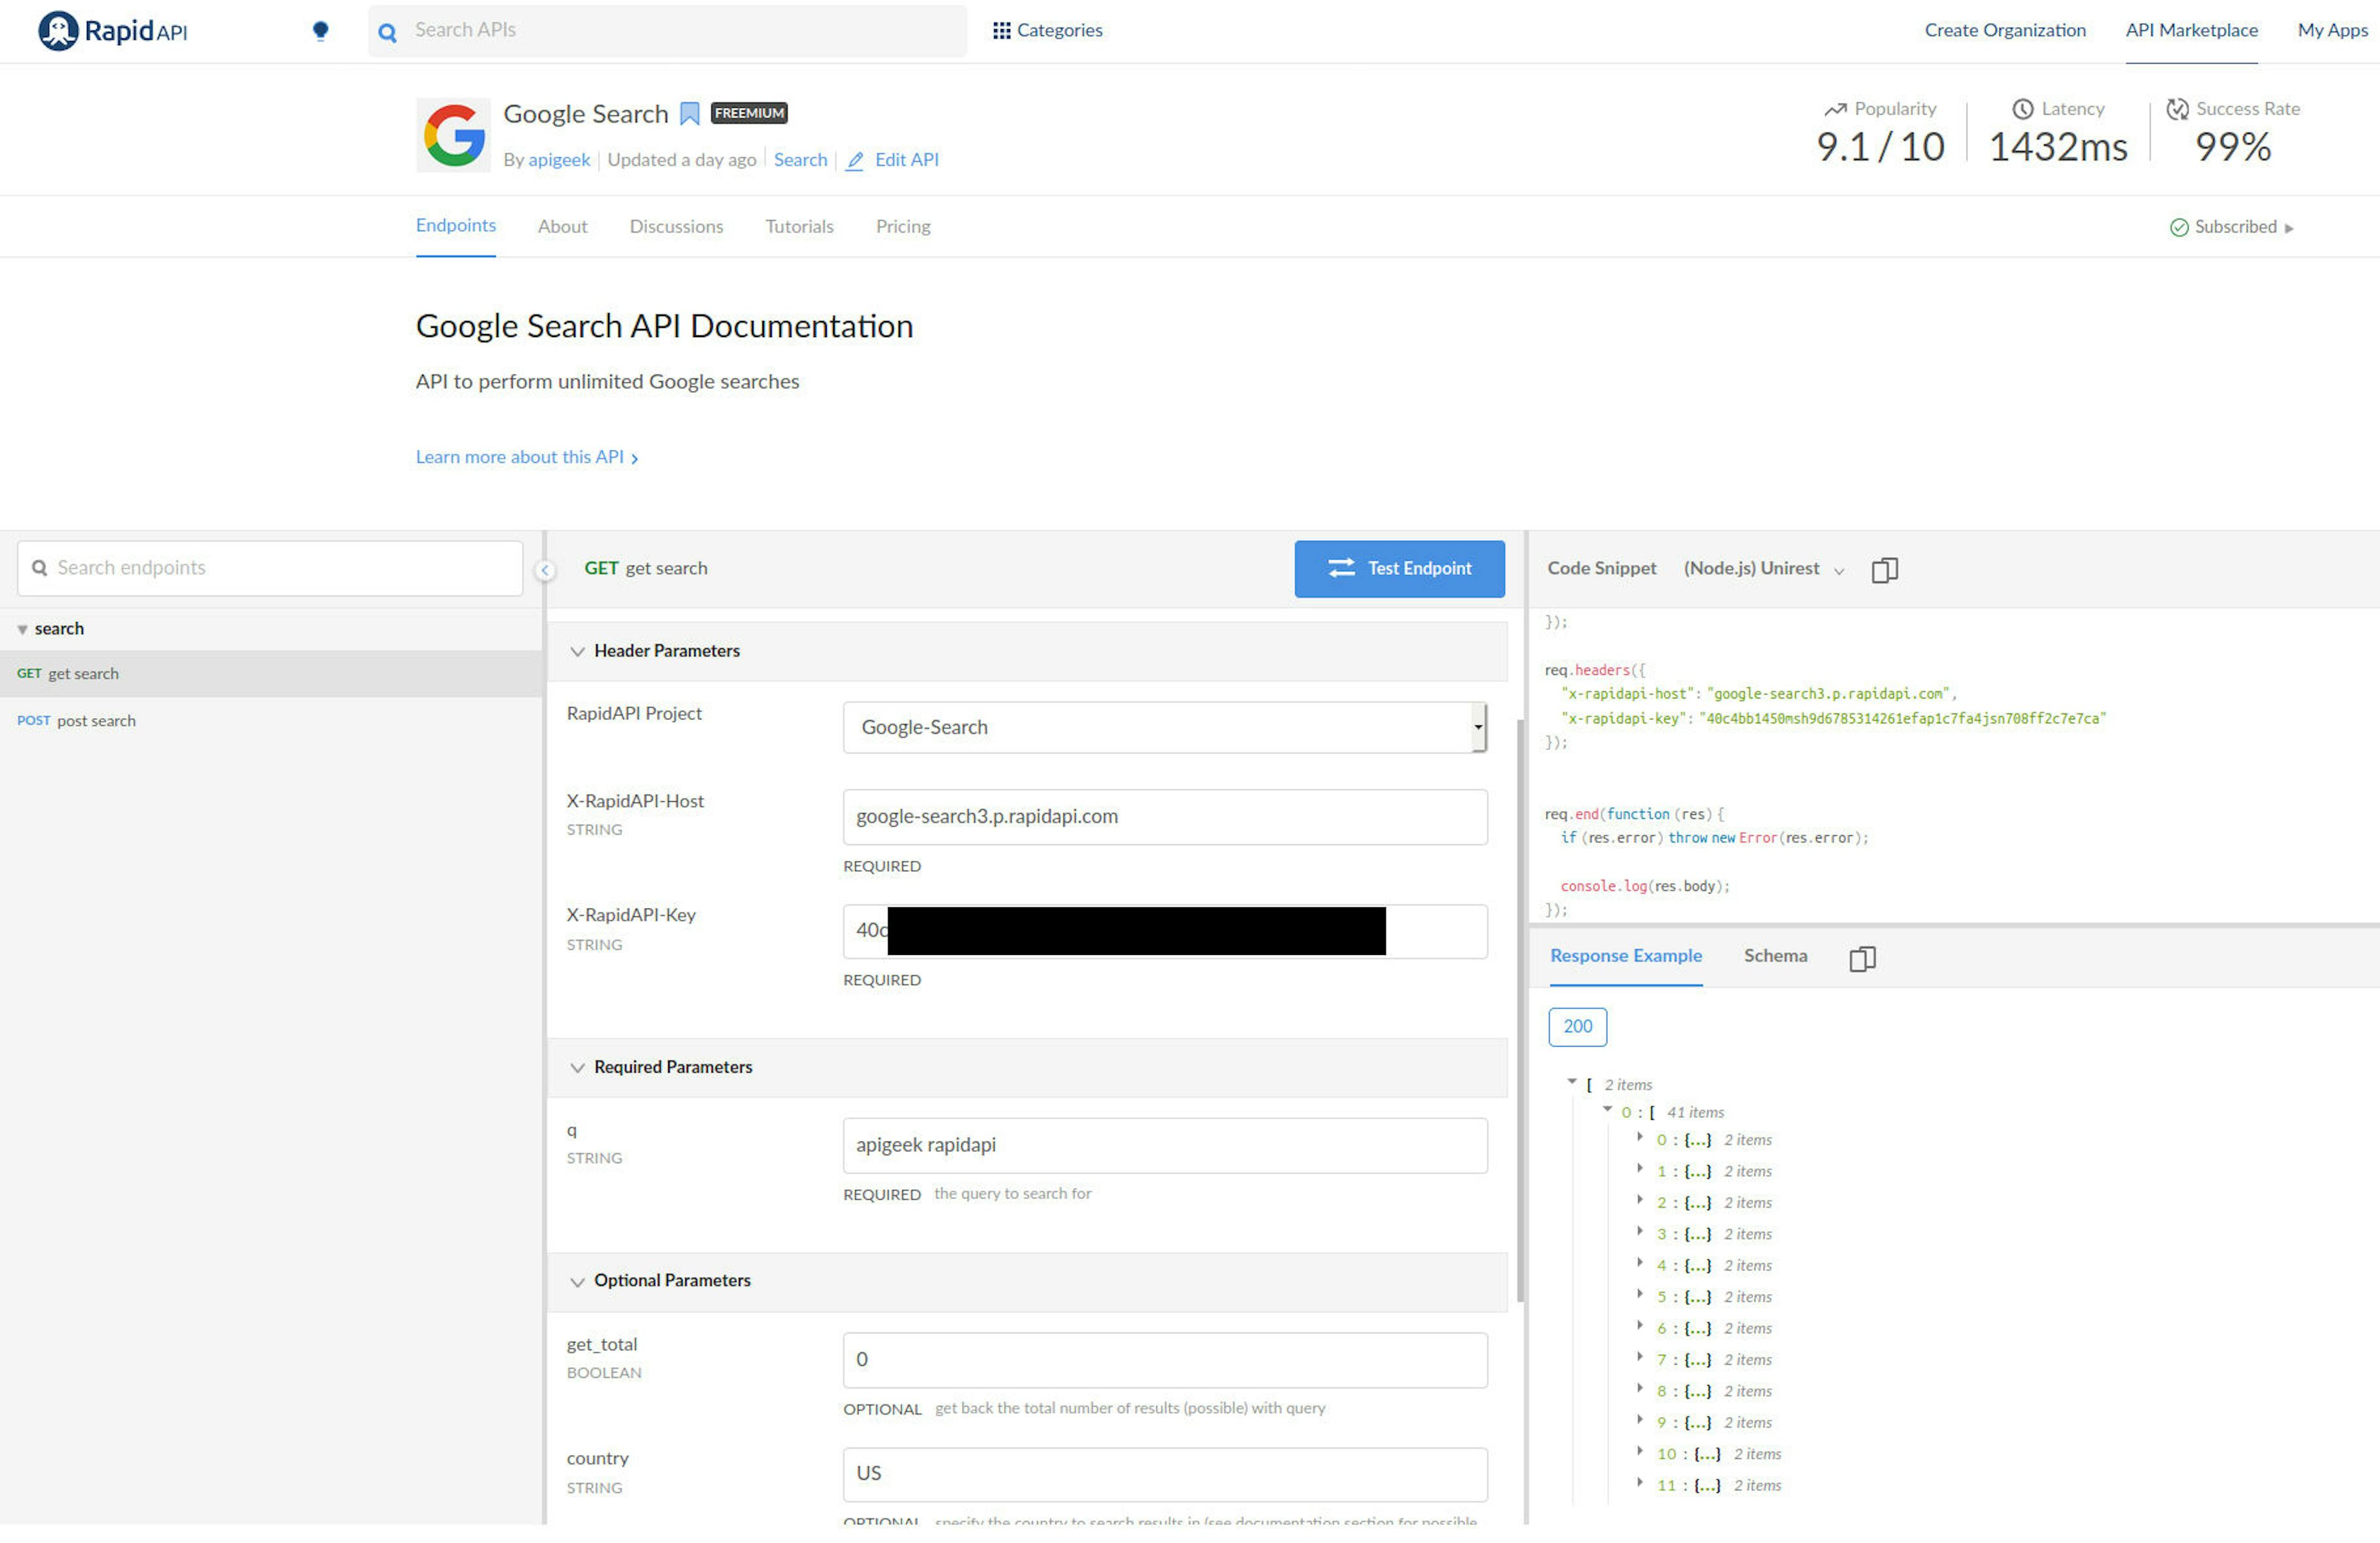Open the Tutorials tab
The height and width of the screenshot is (1543, 2380).
(799, 227)
